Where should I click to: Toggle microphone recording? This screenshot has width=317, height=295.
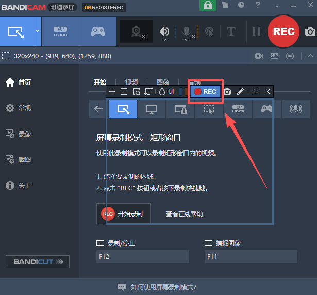[187, 31]
